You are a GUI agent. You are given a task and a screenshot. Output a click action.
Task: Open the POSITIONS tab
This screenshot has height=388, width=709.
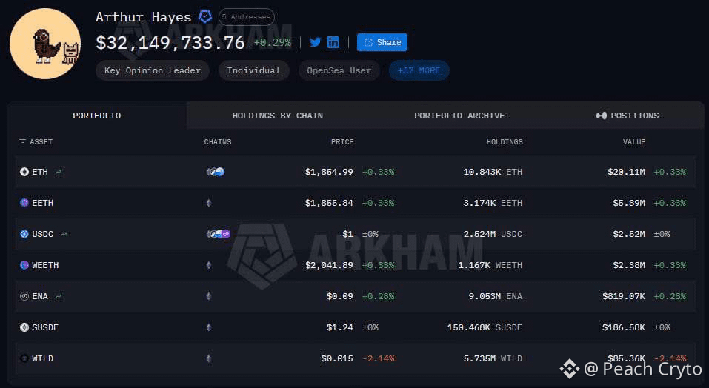[628, 116]
